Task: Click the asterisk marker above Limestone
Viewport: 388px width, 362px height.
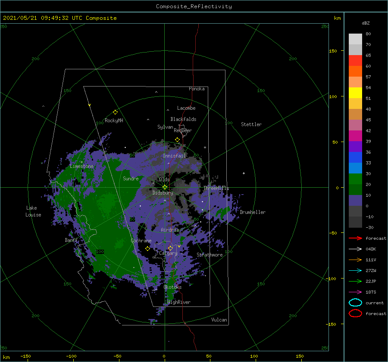Action: tap(81, 162)
